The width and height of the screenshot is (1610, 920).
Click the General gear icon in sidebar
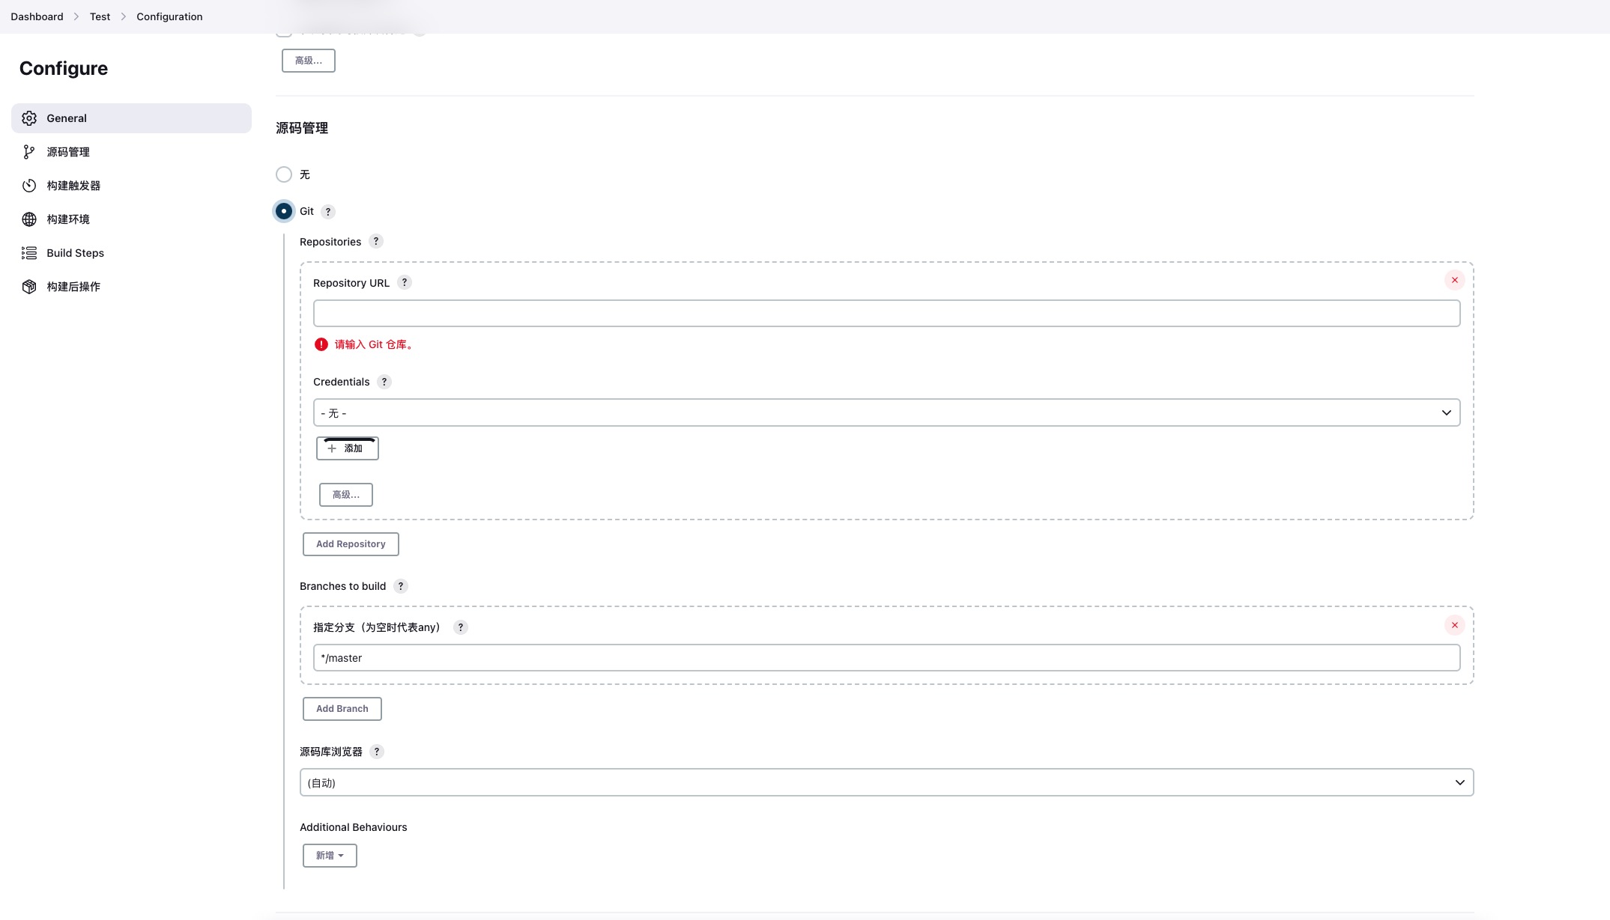29,118
